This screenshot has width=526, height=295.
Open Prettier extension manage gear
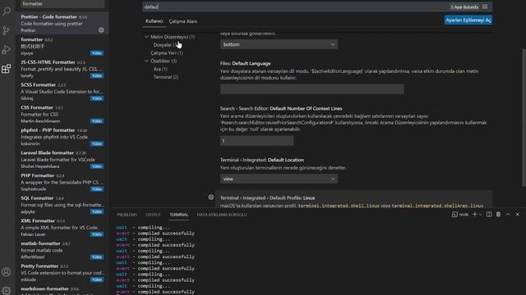(x=101, y=30)
